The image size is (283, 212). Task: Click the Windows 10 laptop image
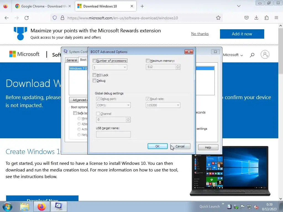pyautogui.click(x=230, y=171)
